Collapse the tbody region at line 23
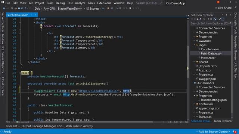 (x=20, y=22)
